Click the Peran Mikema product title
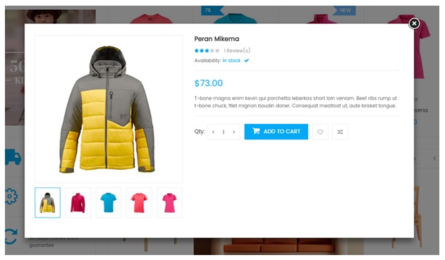The height and width of the screenshot is (260, 445). (x=217, y=39)
